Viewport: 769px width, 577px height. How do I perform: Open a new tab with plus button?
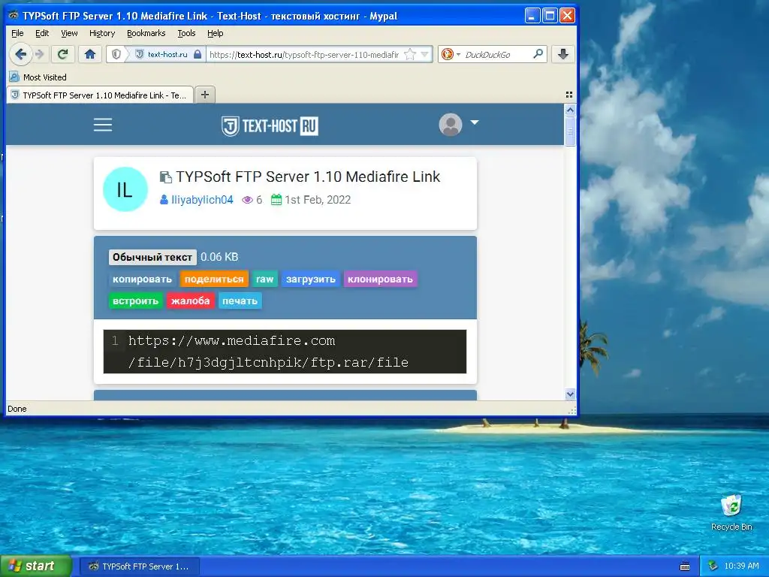205,95
